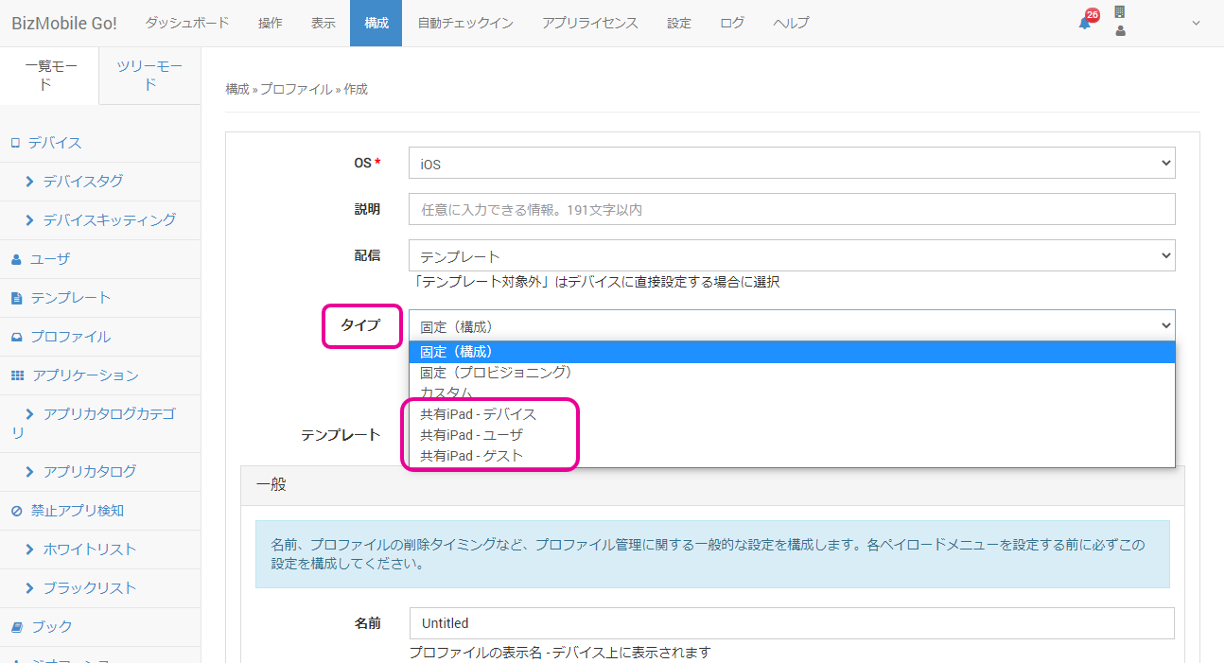Open the 設定 menu item
The image size is (1225, 663).
[x=678, y=24]
